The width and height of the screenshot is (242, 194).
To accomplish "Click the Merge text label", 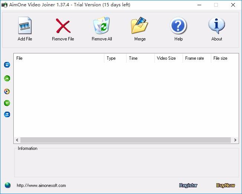I will [x=140, y=39].
